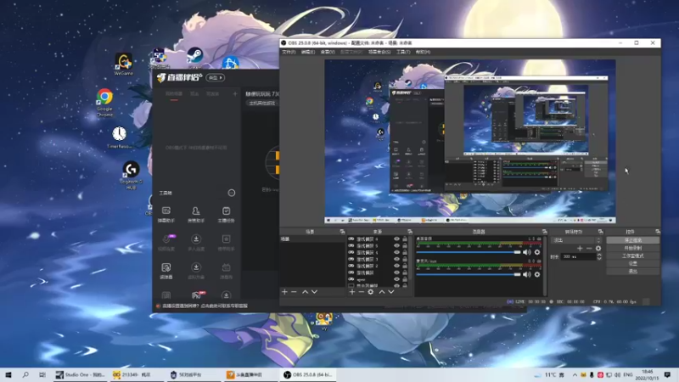Open Google Chrome desktop icon
This screenshot has height=382, width=679.
coord(104,102)
